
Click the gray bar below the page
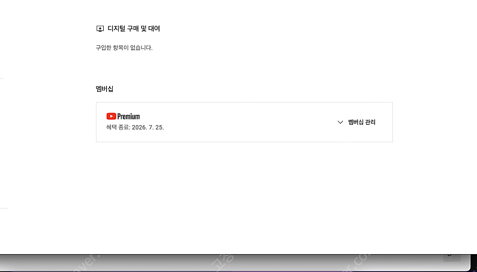[x=234, y=262]
